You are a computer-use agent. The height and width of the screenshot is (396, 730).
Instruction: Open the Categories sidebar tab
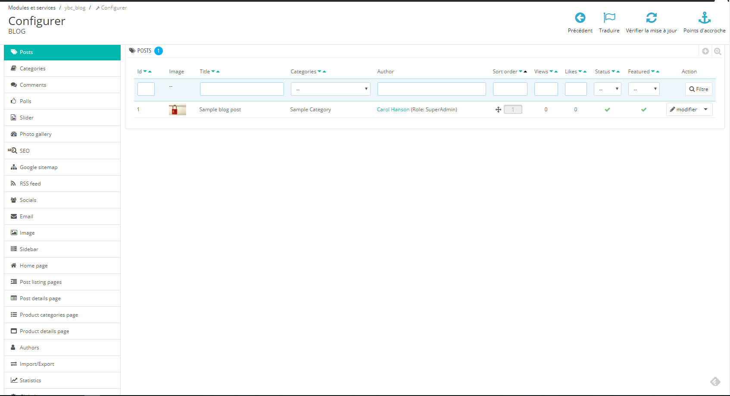point(62,69)
